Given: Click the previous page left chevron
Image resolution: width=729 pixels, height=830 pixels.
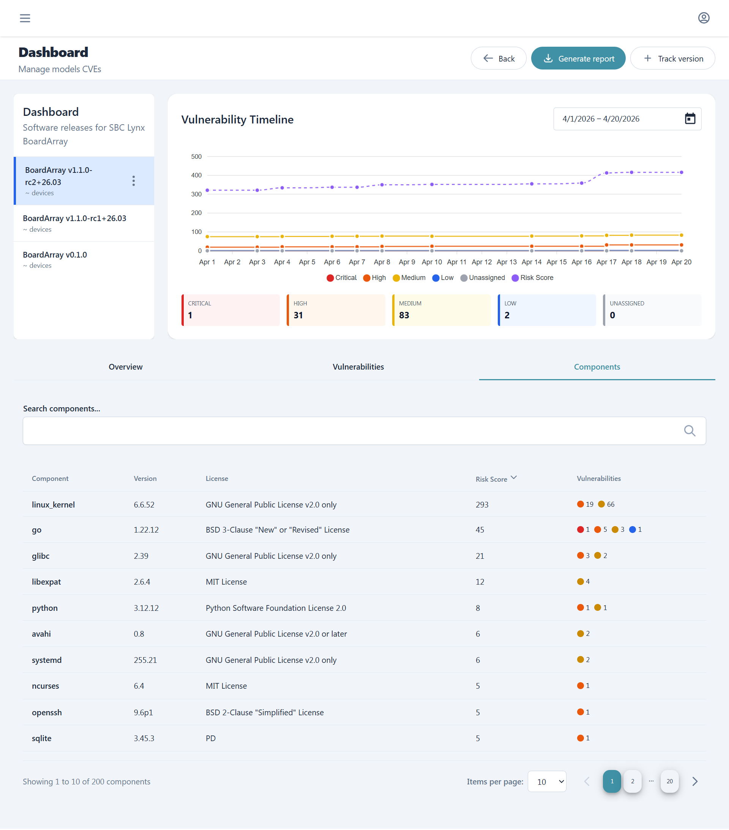Looking at the screenshot, I should point(587,781).
